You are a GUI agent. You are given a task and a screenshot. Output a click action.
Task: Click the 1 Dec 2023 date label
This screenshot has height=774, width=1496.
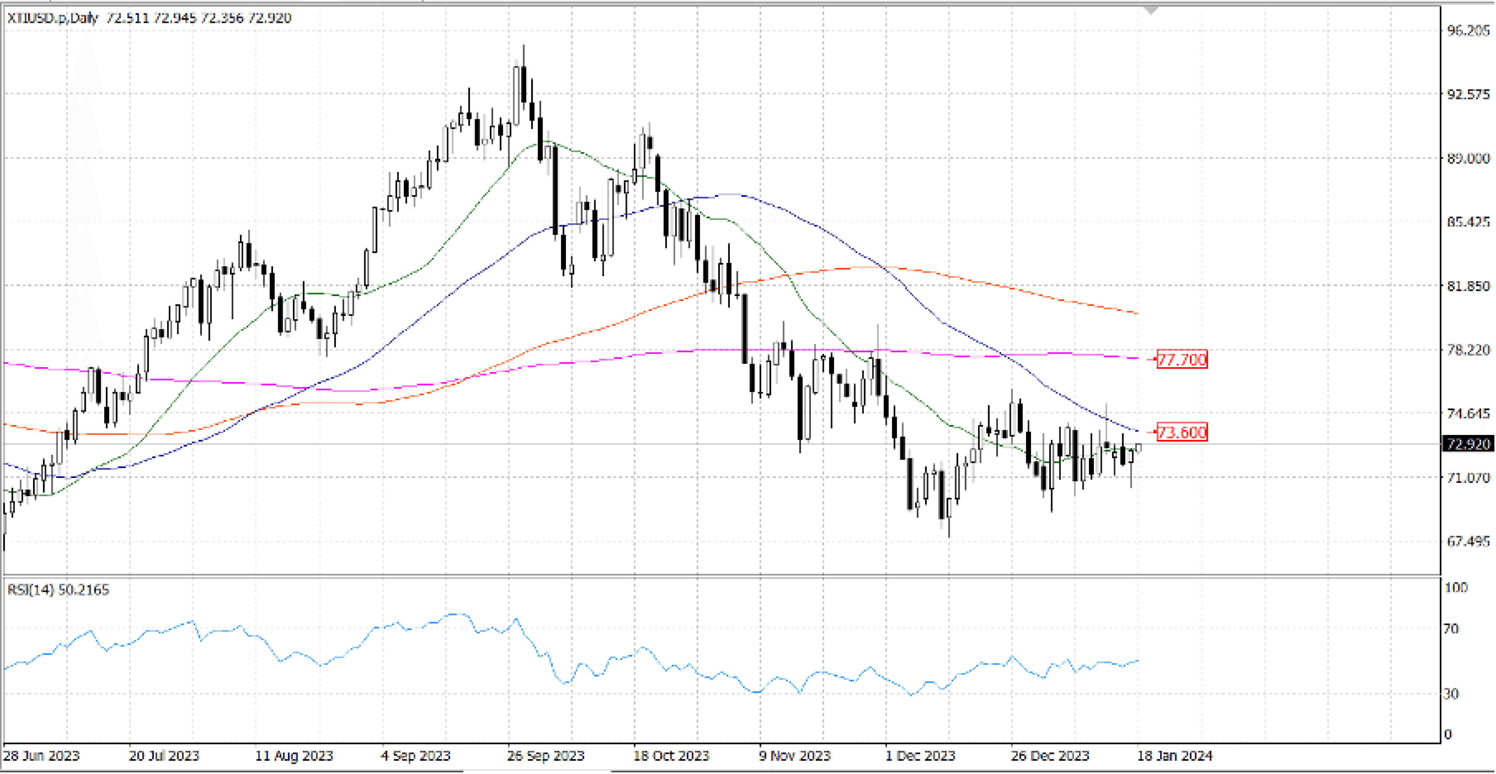pyautogui.click(x=920, y=756)
